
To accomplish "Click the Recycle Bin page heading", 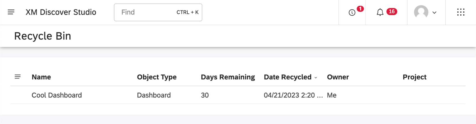I will pyautogui.click(x=43, y=36).
